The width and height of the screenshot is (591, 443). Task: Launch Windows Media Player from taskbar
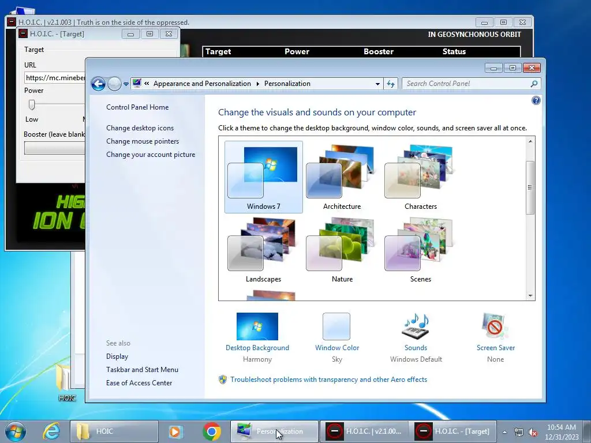(x=175, y=431)
